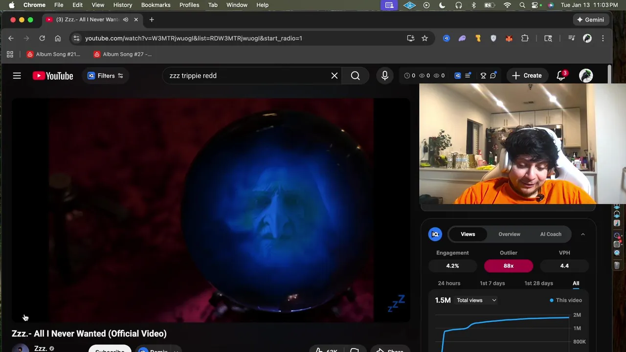Start voice search with the microphone
The image size is (626, 352).
click(385, 76)
